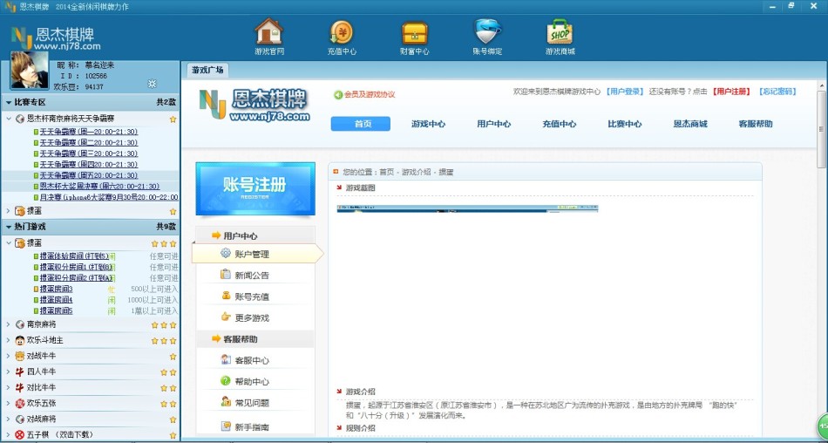The height and width of the screenshot is (443, 828).
Task: Toggle favorite star on 恩杰杯南京麻将天天争霸赛
Action: [x=173, y=119]
